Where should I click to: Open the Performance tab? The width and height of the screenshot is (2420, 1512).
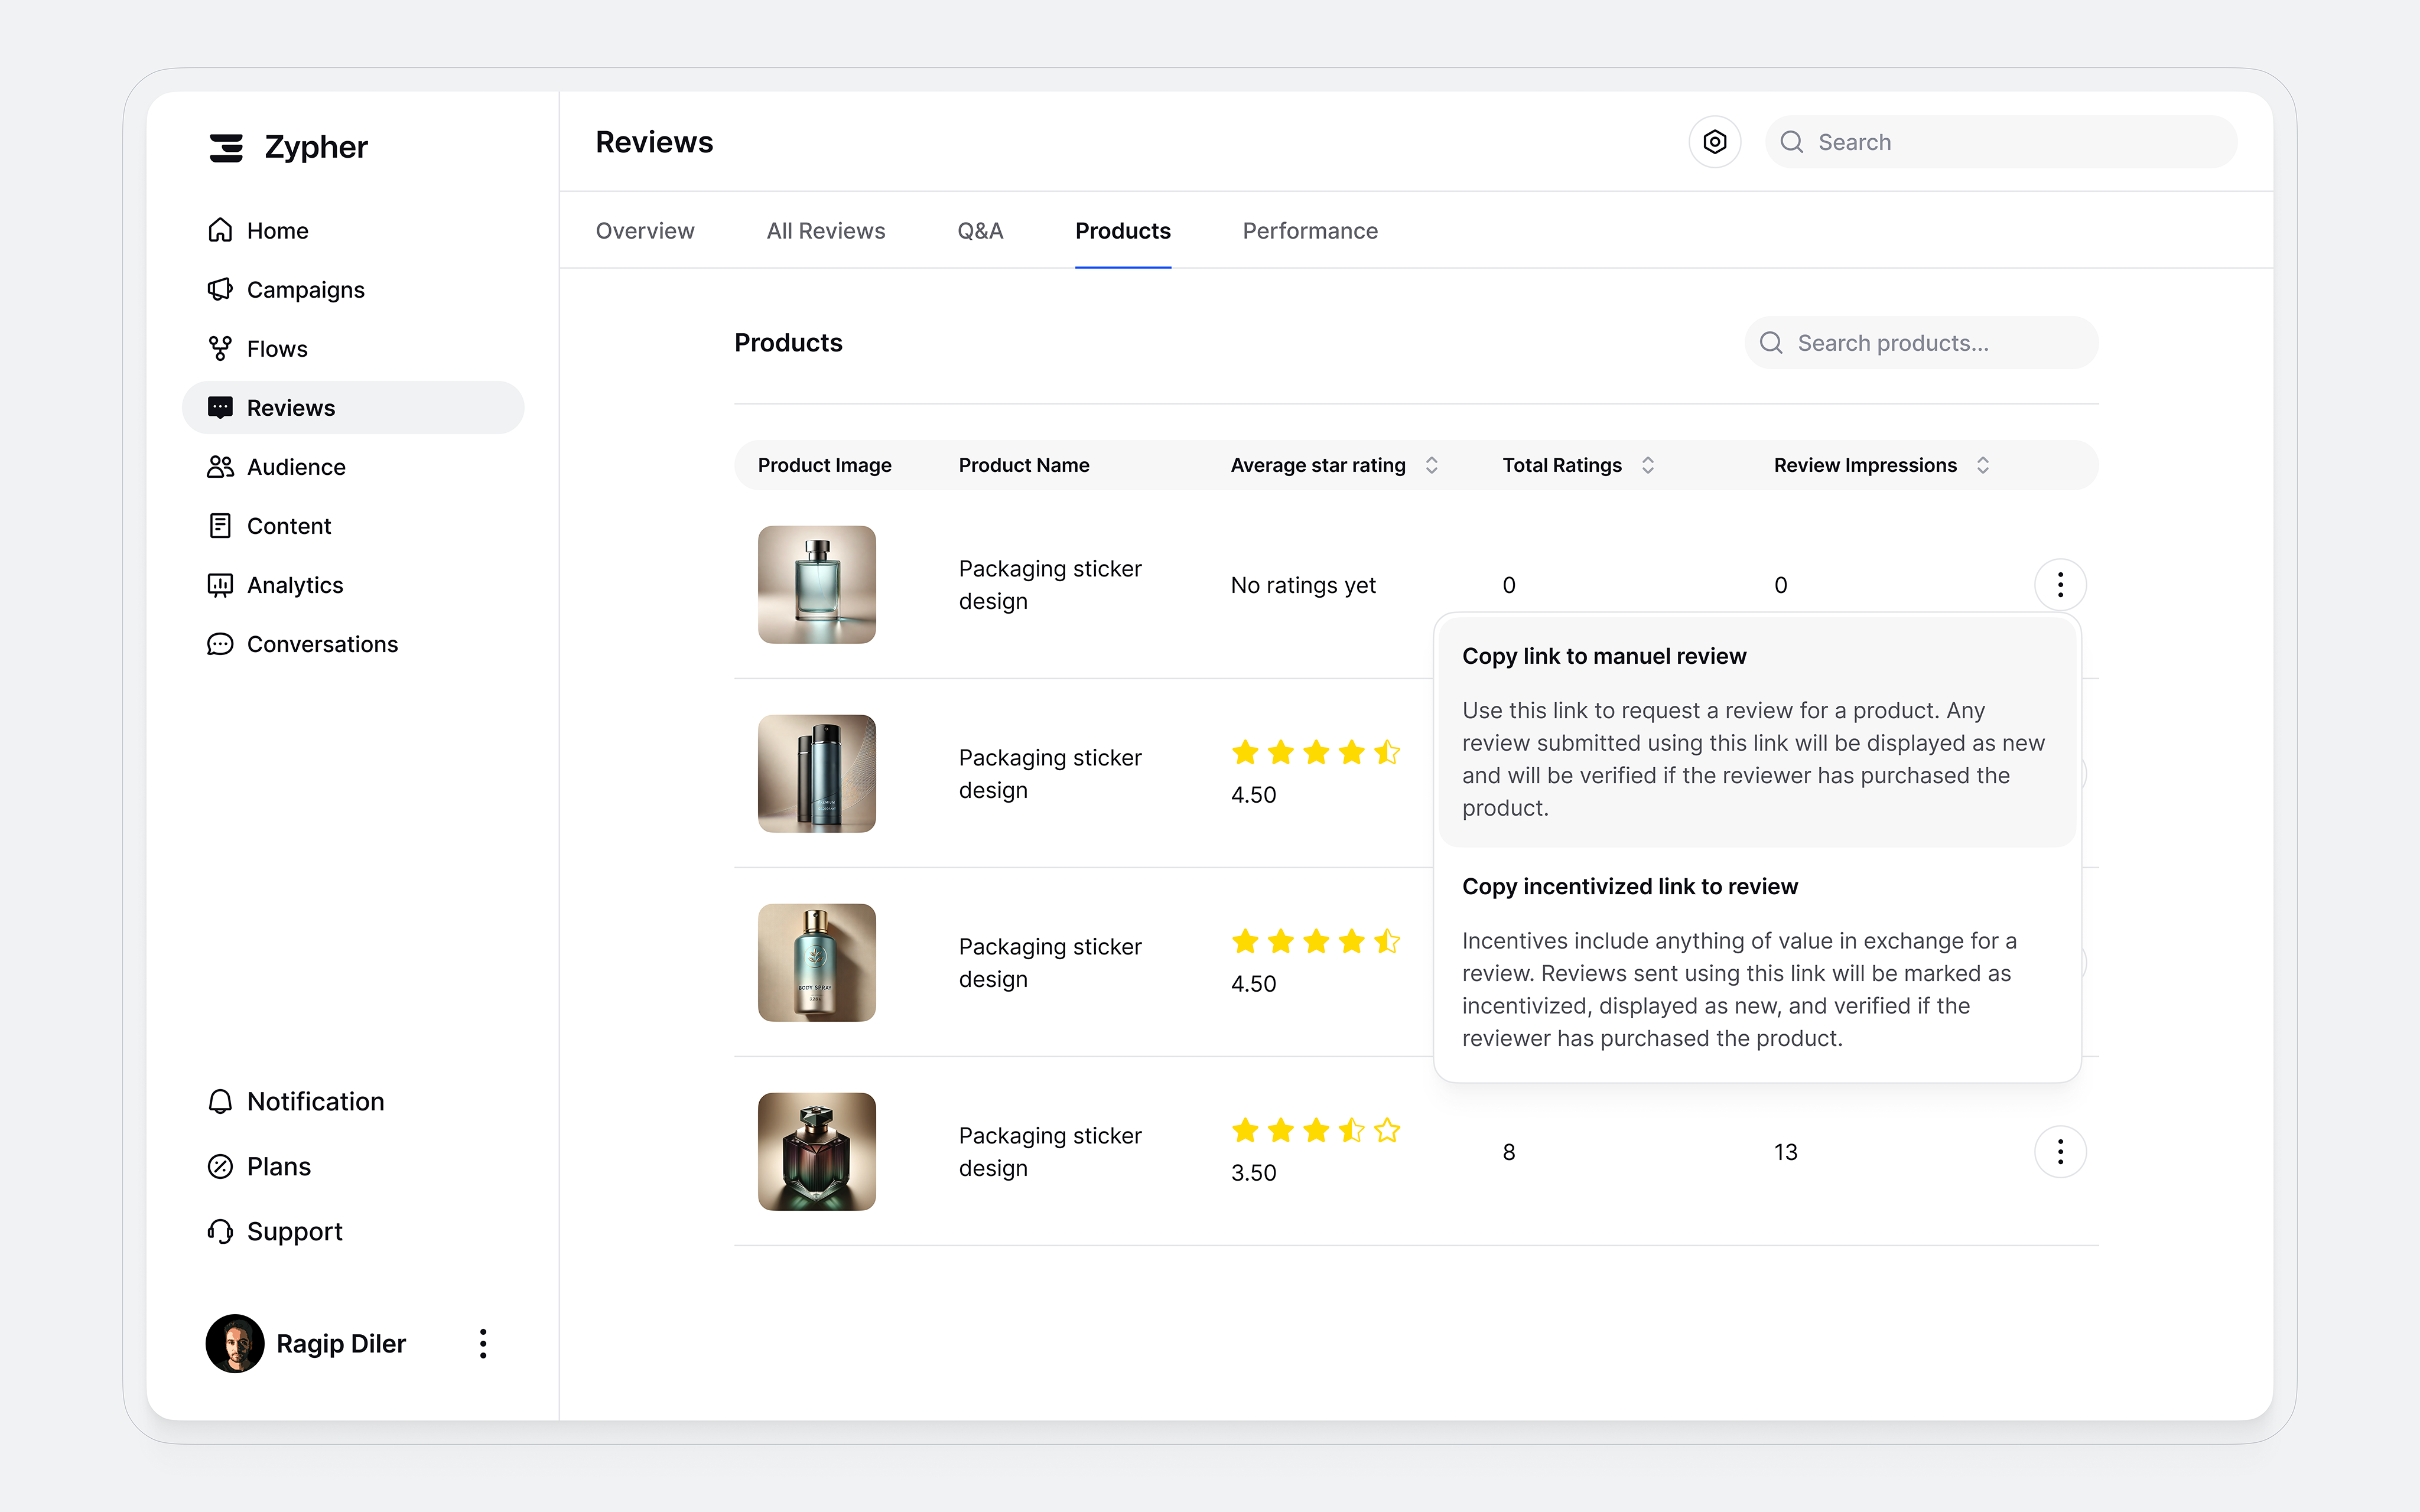tap(1310, 230)
